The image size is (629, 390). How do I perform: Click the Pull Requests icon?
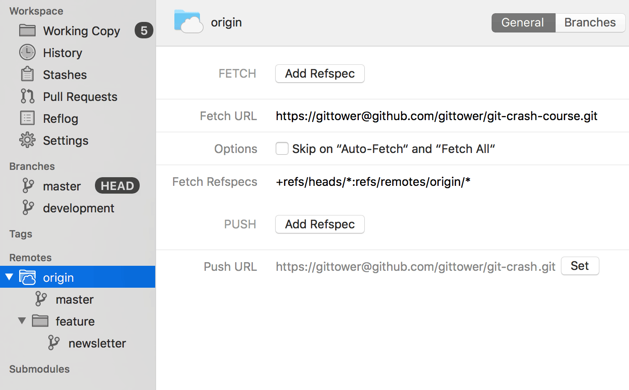(26, 96)
